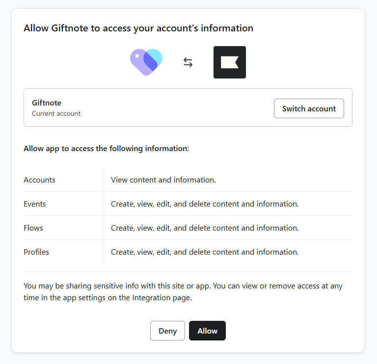Click the Accounts 'View content and information' text

click(x=163, y=180)
